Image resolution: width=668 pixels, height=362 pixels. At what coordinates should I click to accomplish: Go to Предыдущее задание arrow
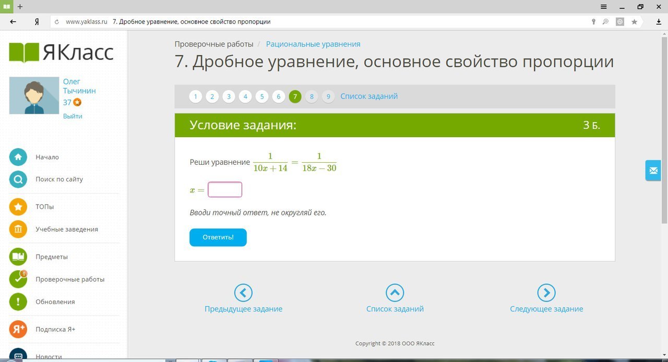(x=243, y=293)
